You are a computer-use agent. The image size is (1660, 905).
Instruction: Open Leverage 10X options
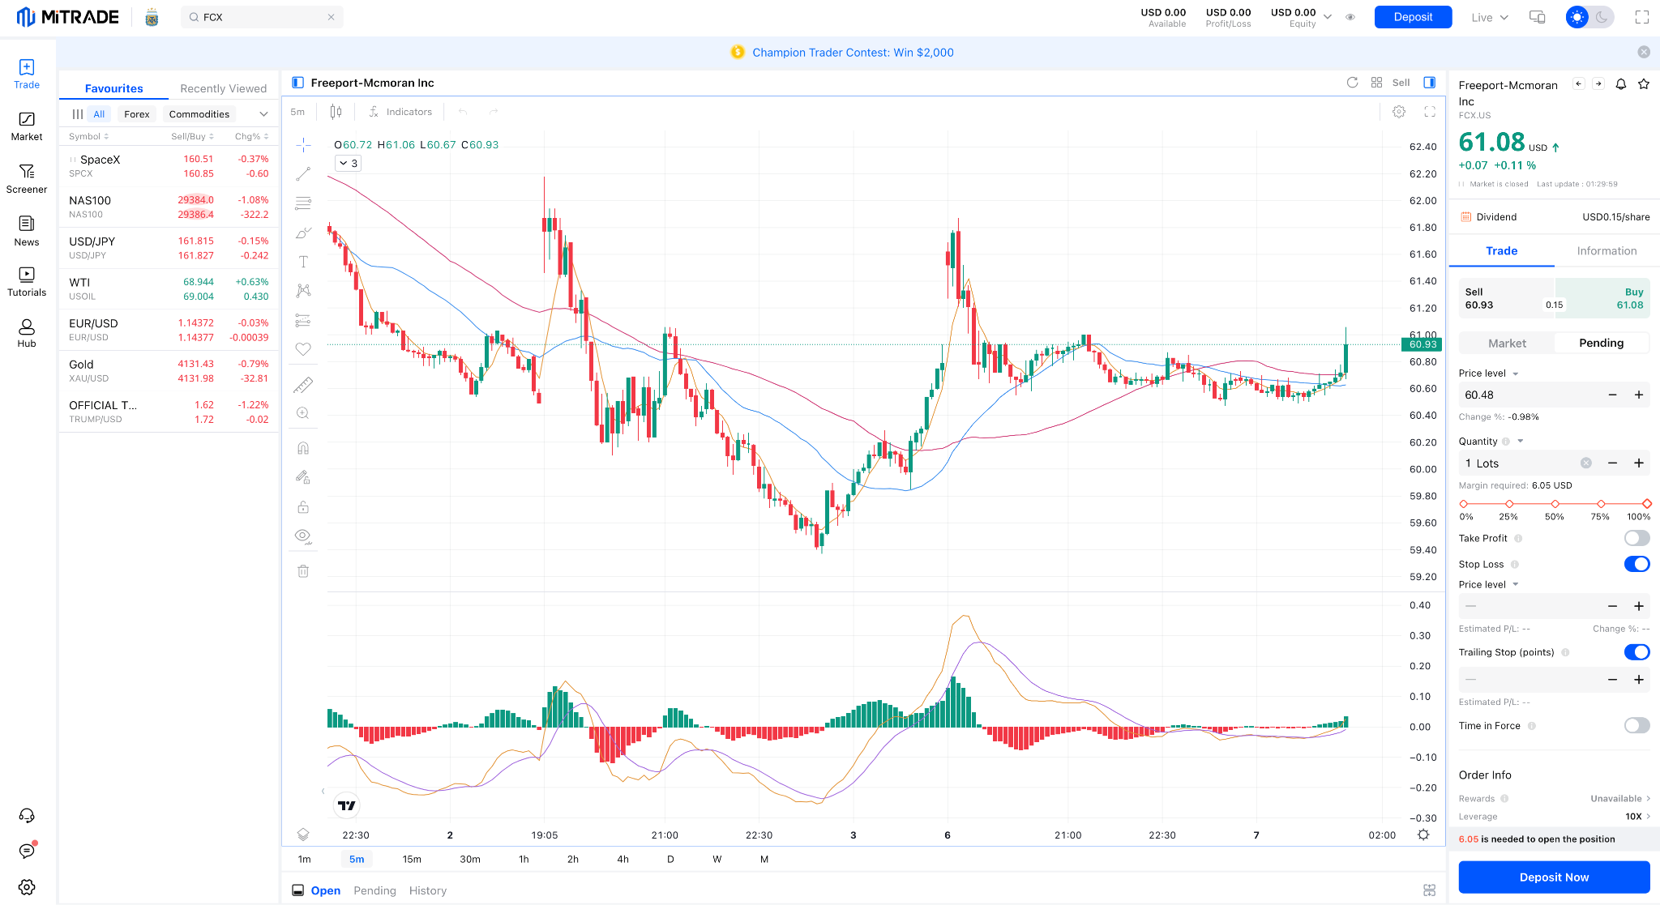(1637, 817)
